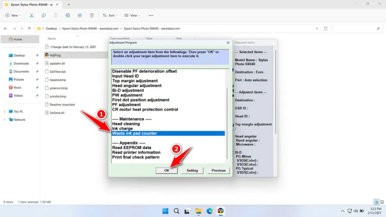Open the Sort dropdown menu
Image resolution: width=386 pixels, height=217 pixels.
click(x=110, y=15)
